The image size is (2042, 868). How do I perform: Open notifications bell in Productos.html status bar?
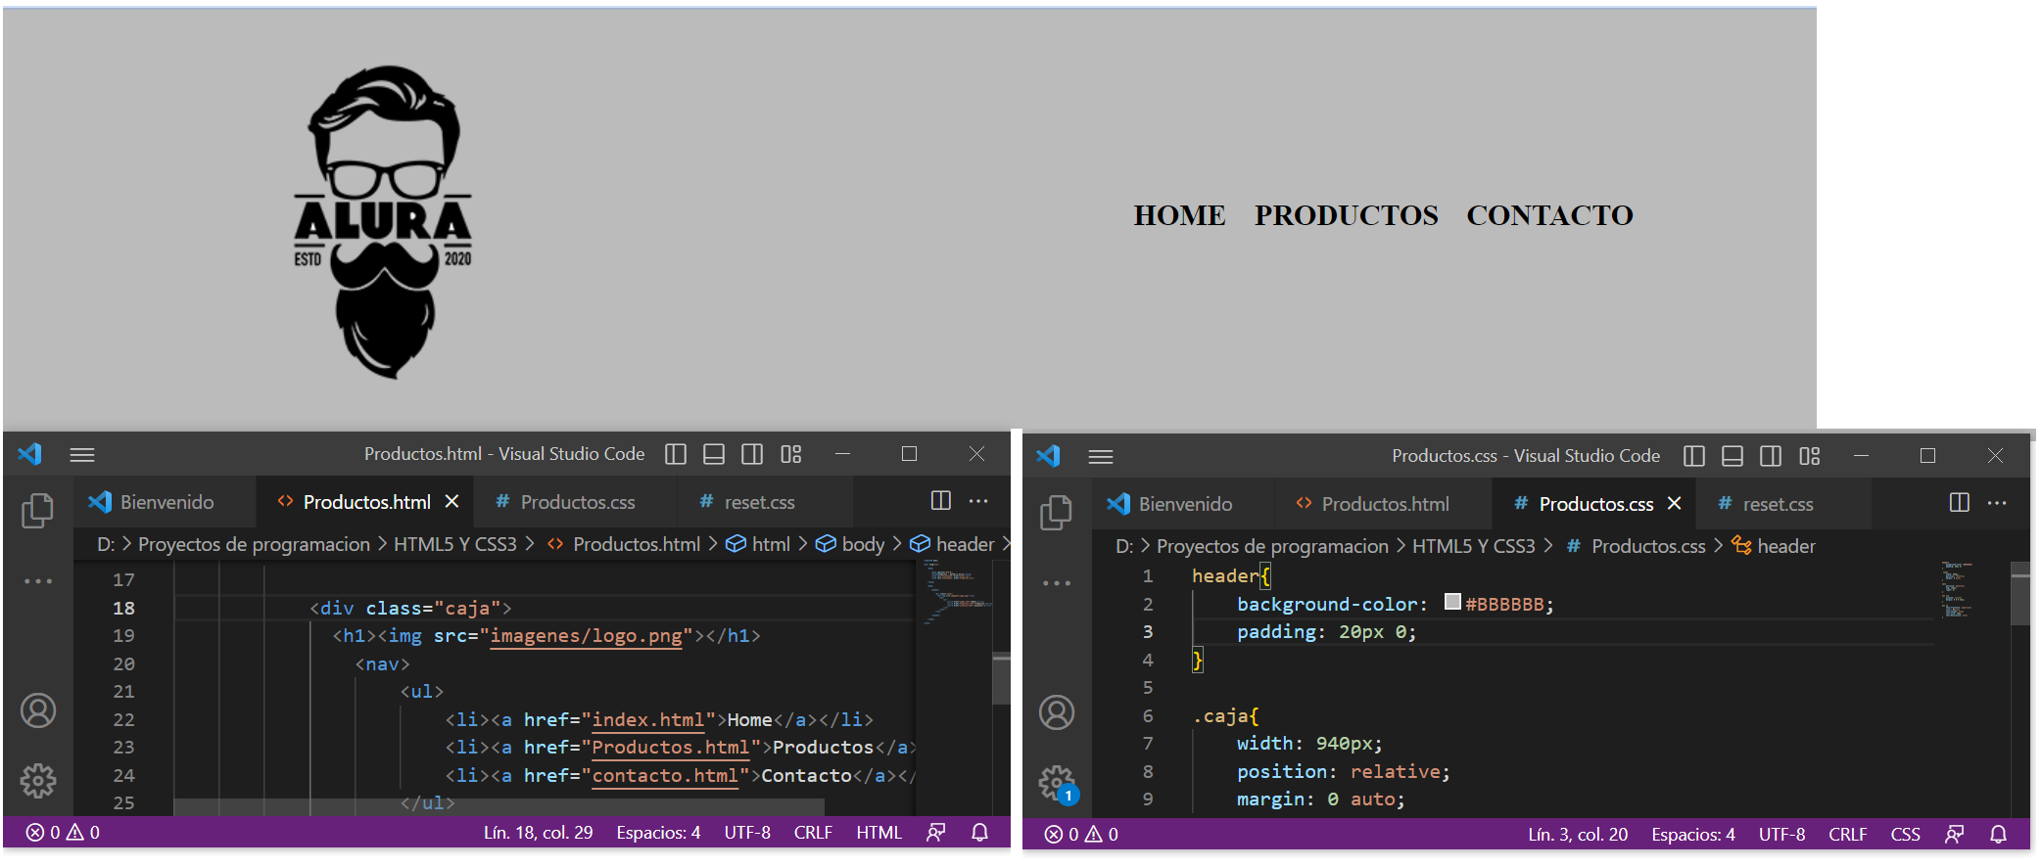979,833
